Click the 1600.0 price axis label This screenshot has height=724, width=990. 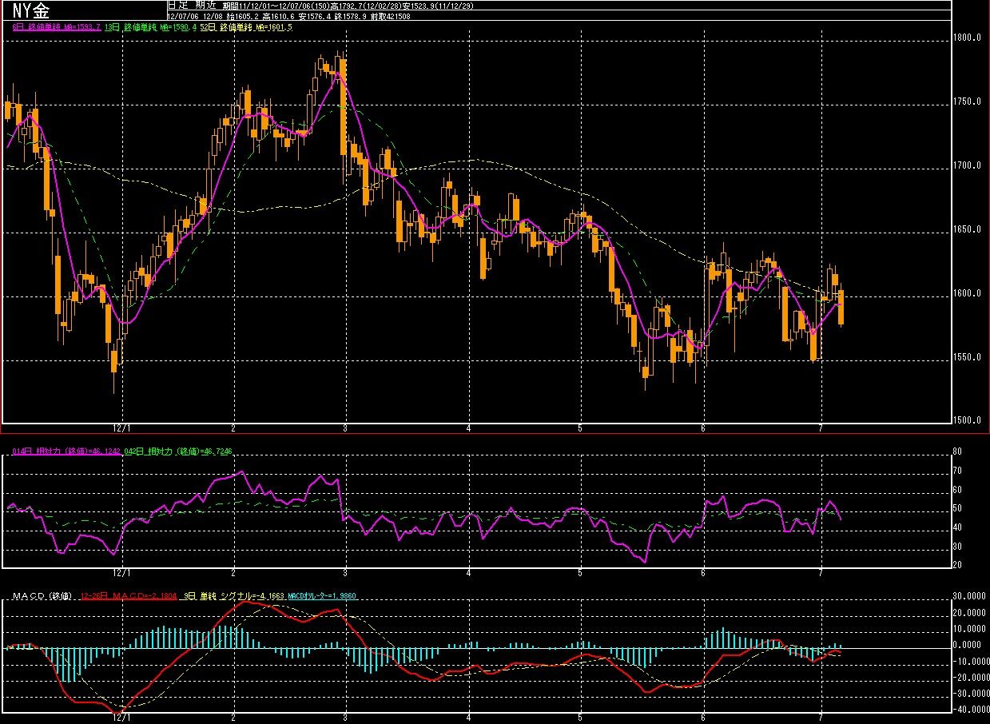pos(968,293)
